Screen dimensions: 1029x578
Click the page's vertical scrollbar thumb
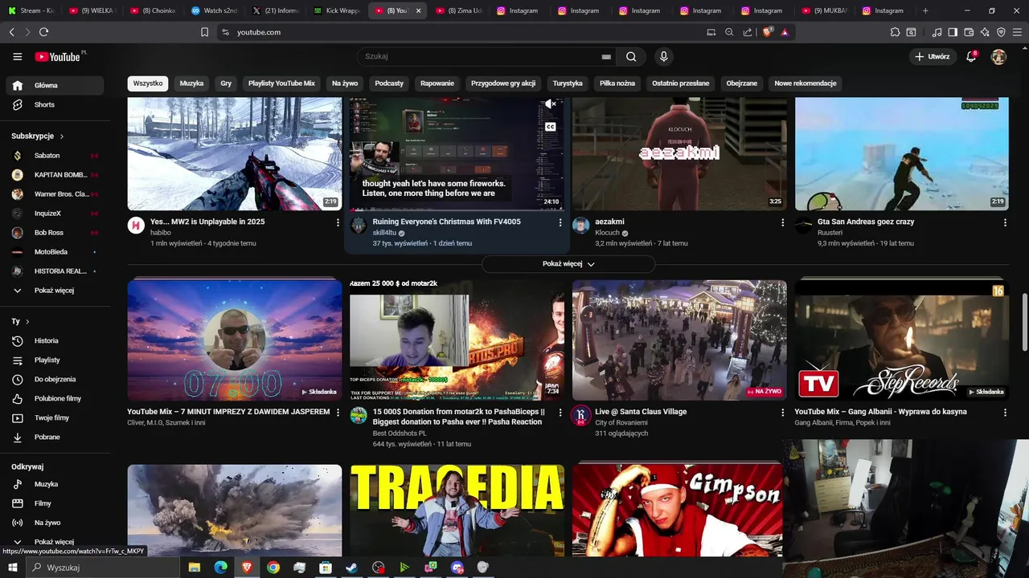coord(1024,322)
